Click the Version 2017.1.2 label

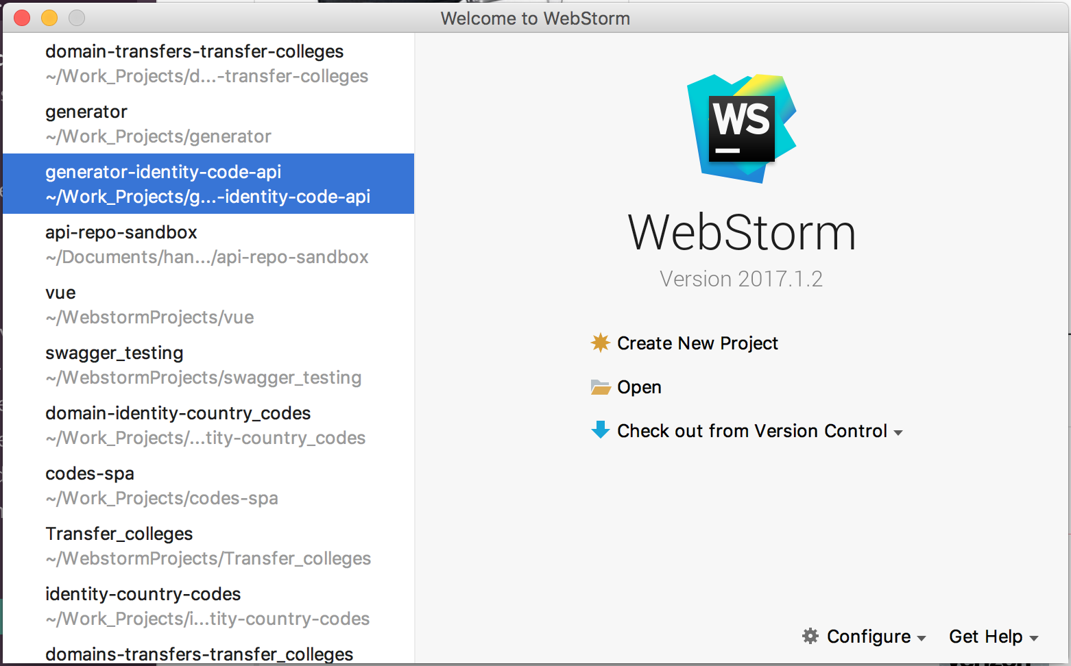741,279
